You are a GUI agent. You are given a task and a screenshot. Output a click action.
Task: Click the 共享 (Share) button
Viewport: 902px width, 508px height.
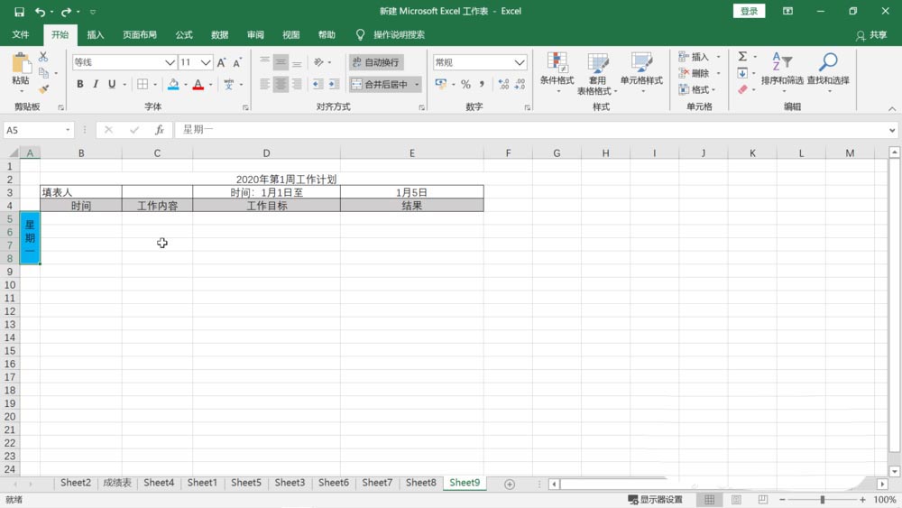point(871,35)
